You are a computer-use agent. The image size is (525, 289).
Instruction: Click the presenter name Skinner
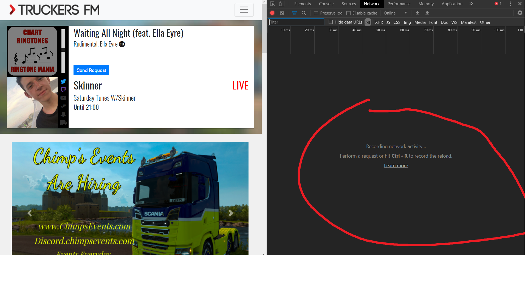point(88,86)
